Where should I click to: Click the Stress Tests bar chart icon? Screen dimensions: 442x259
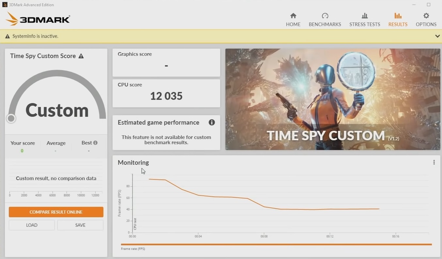[365, 16]
